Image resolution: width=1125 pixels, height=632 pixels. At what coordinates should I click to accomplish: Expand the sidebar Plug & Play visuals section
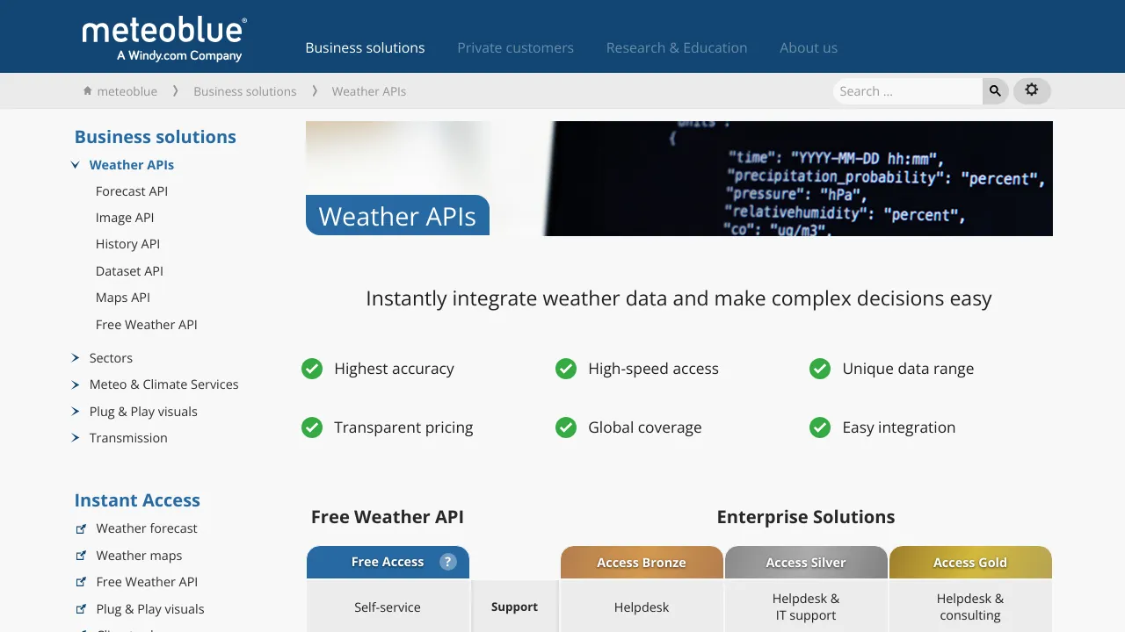click(76, 412)
